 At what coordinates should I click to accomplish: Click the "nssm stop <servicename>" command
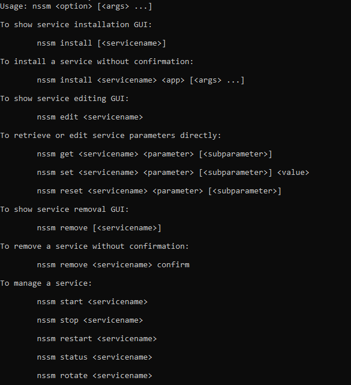89,320
